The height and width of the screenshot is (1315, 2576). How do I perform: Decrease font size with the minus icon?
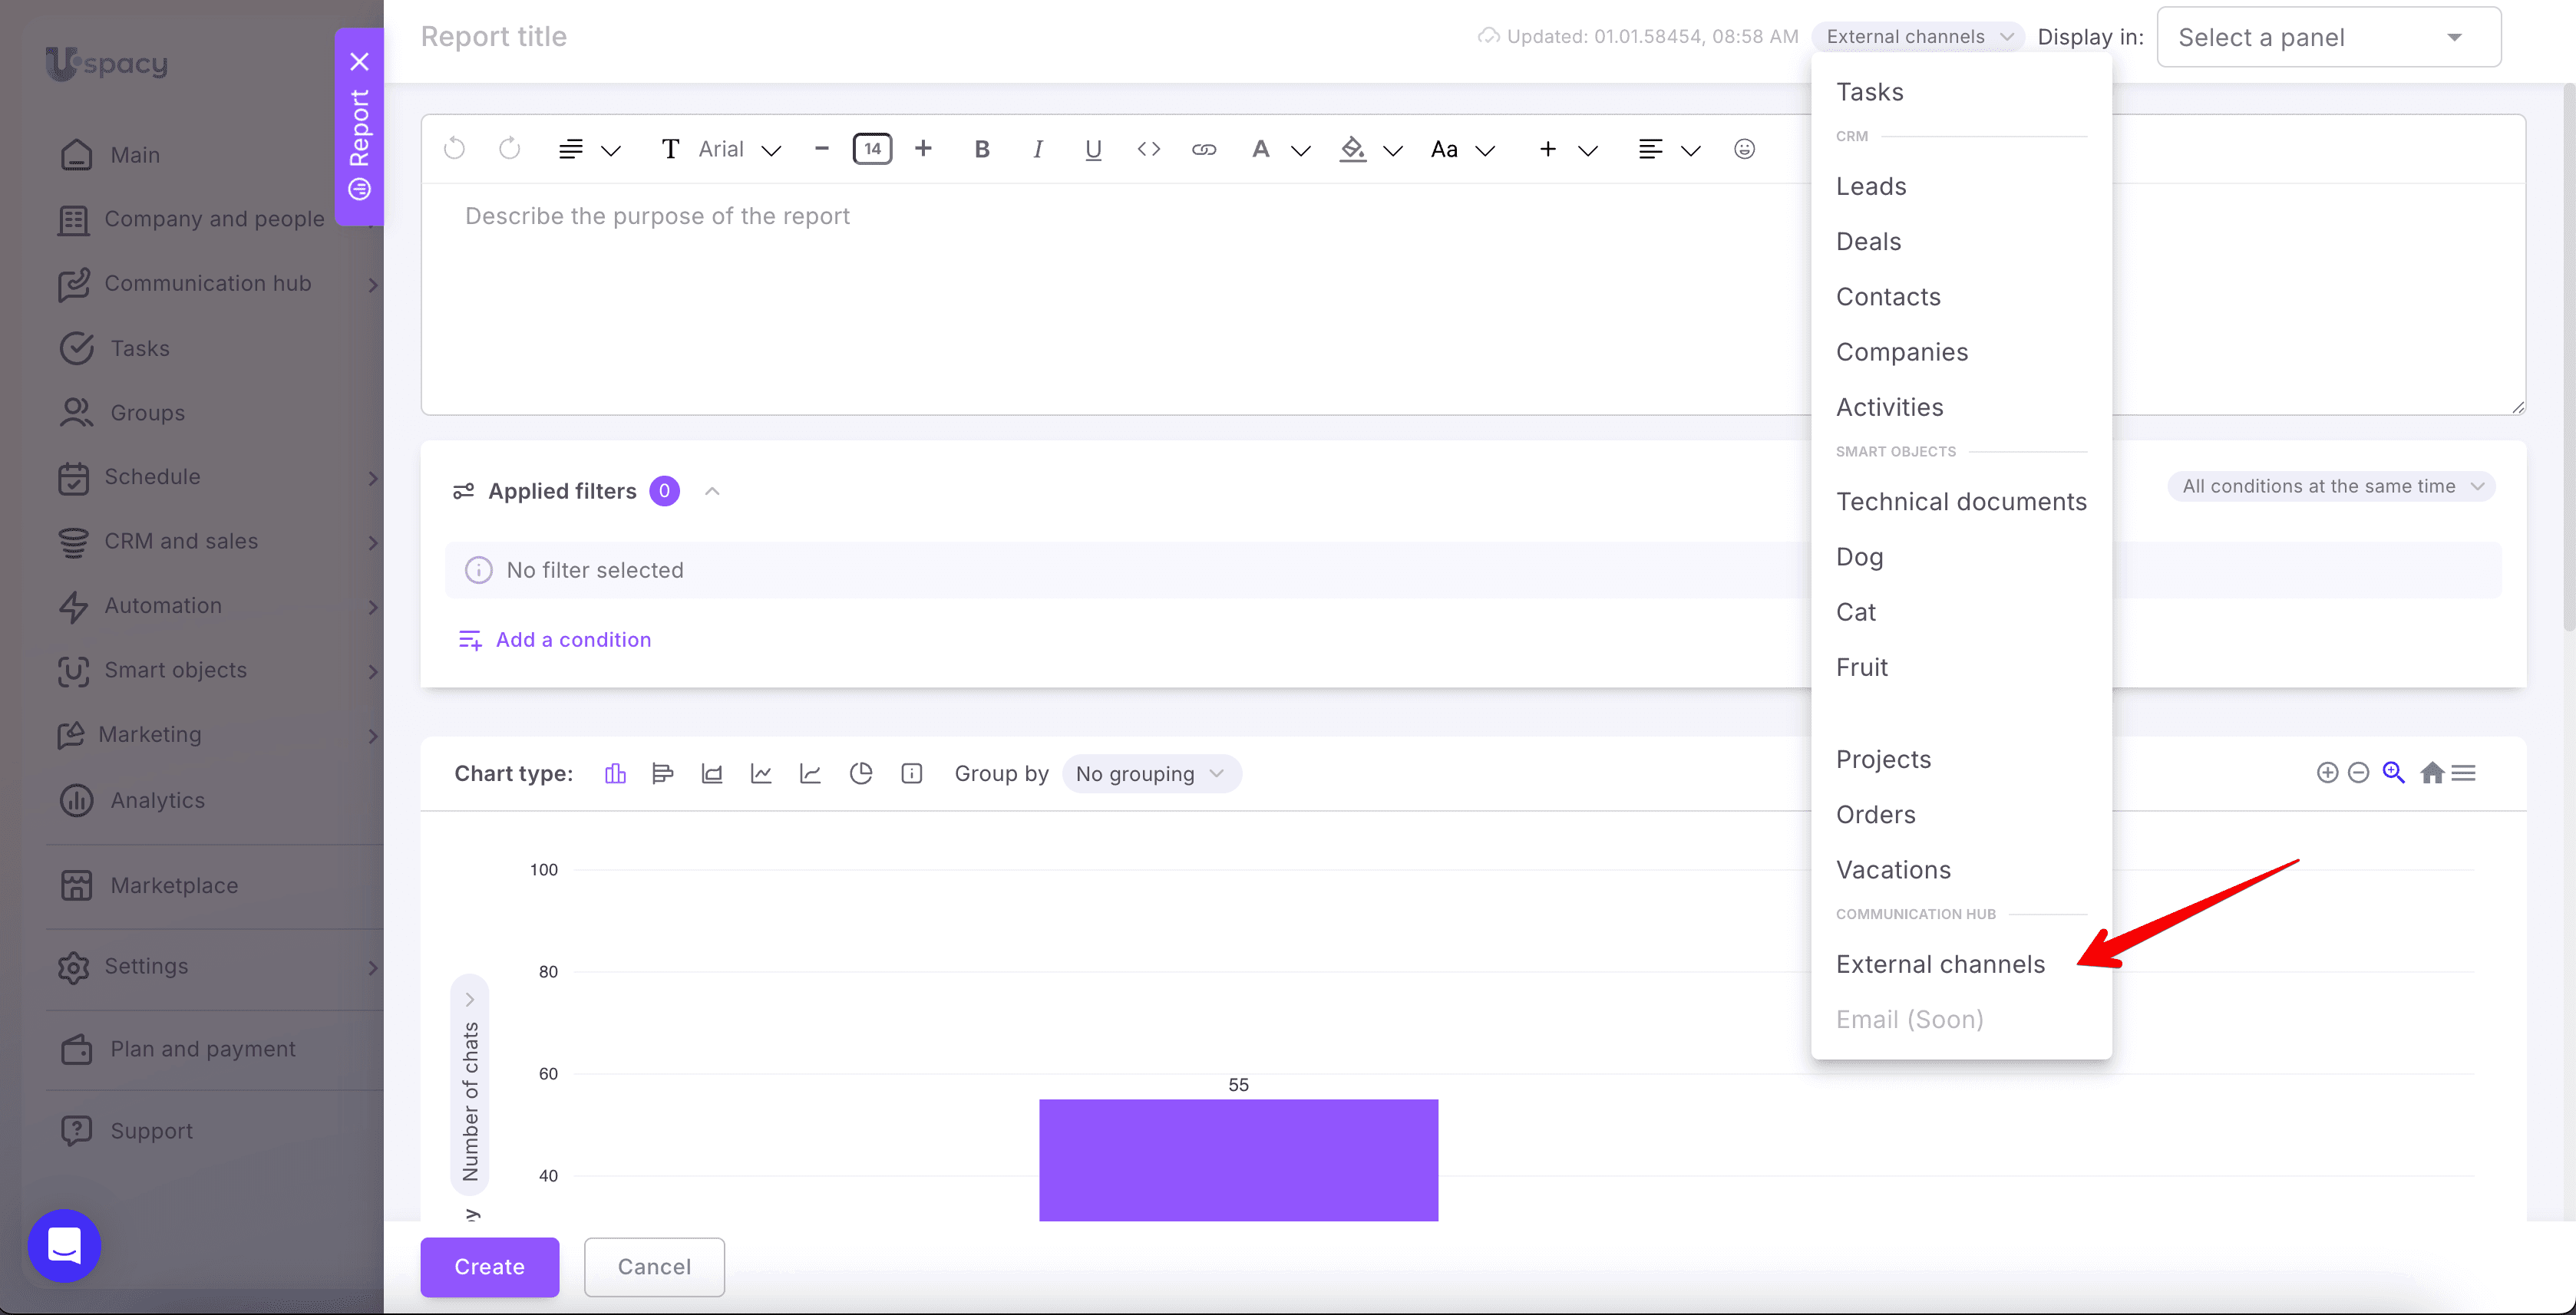tap(822, 149)
